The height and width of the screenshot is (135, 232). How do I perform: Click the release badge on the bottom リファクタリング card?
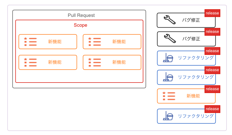212,109
